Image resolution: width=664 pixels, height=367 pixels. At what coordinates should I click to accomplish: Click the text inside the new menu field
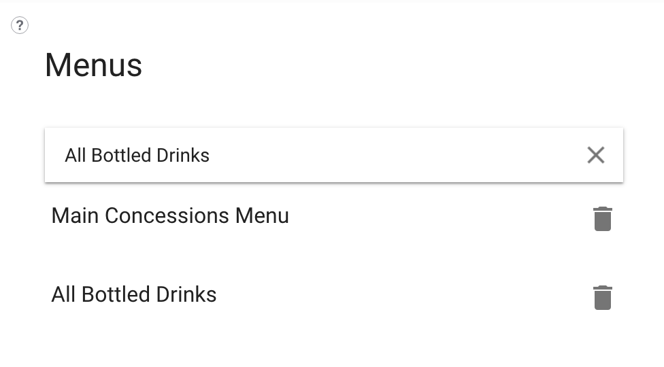pos(137,155)
